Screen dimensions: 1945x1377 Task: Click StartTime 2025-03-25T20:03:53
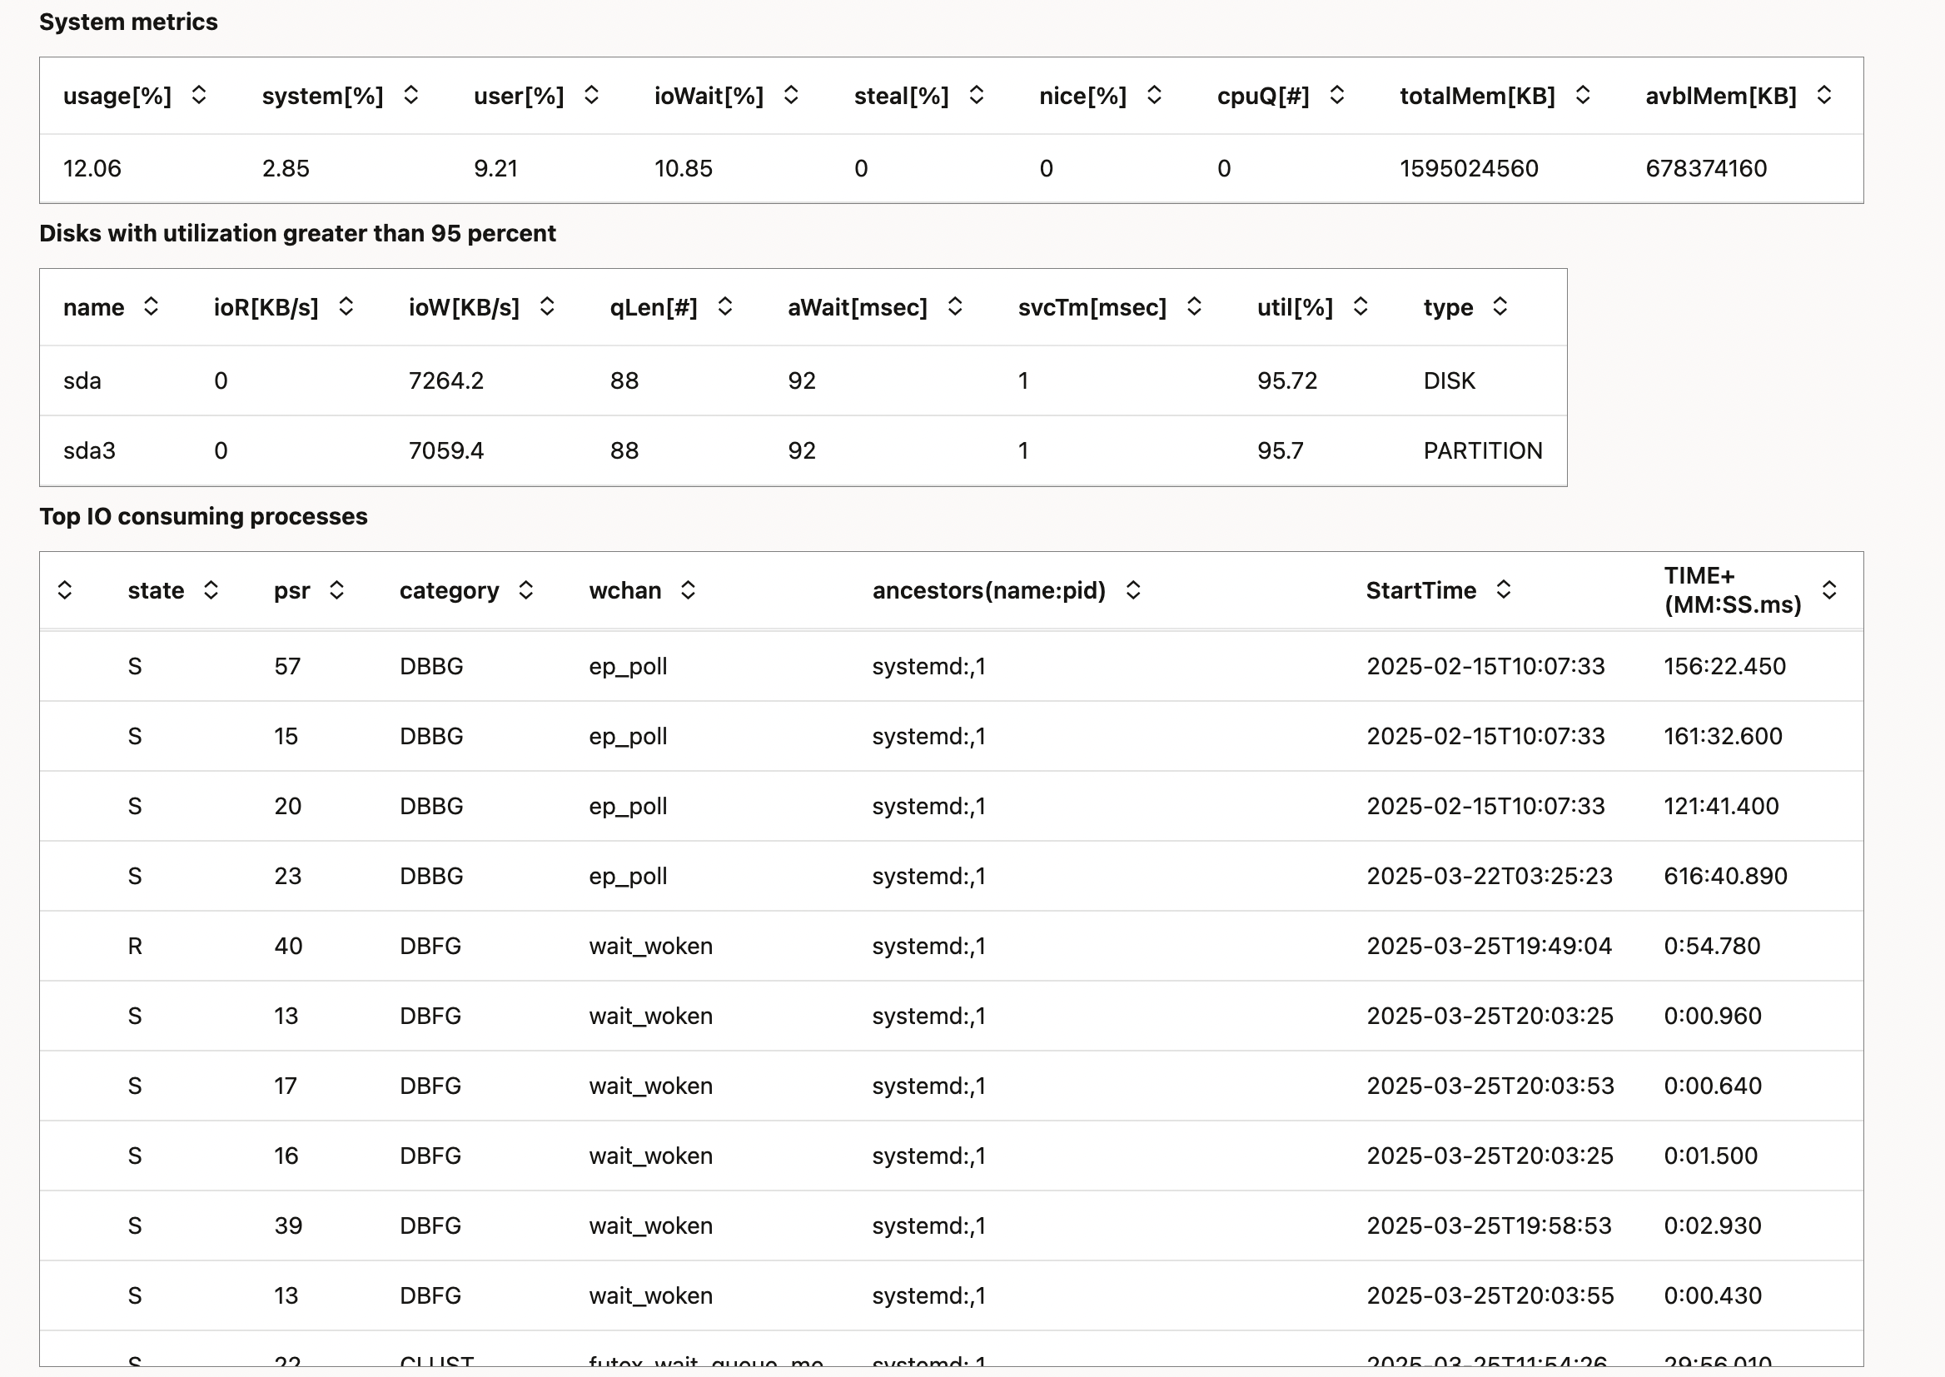(1490, 1086)
